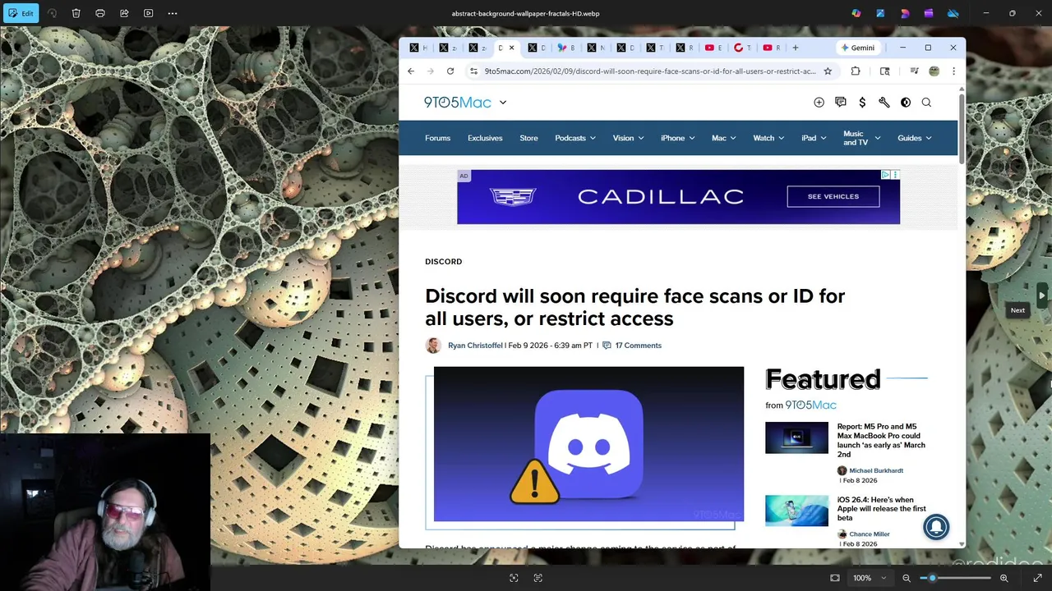1052x591 pixels.
Task: Open the Copilot designer icon in Photos title bar
Action: pyautogui.click(x=856, y=13)
